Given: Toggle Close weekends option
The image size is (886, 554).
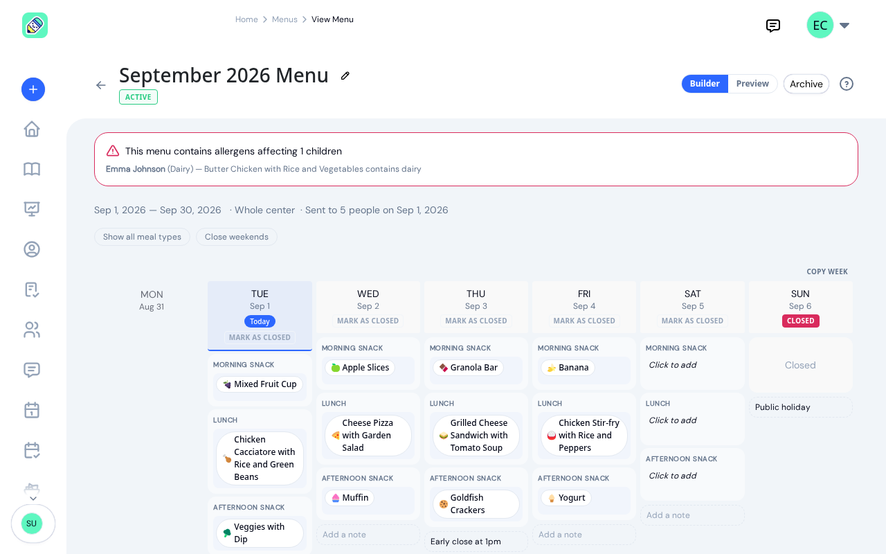Looking at the screenshot, I should coord(237,237).
